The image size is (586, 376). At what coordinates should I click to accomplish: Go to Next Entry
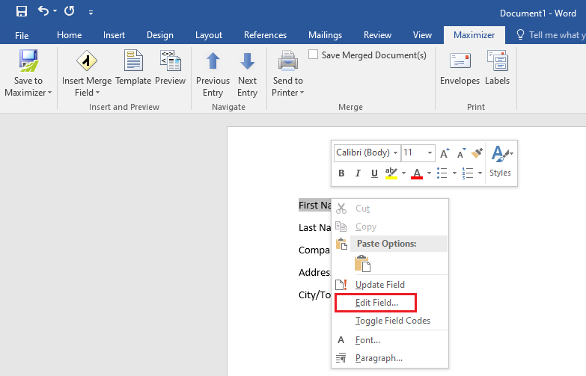point(247,61)
